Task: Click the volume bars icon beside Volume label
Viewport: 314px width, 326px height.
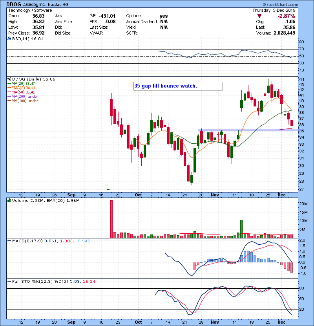Action: (x=9, y=200)
